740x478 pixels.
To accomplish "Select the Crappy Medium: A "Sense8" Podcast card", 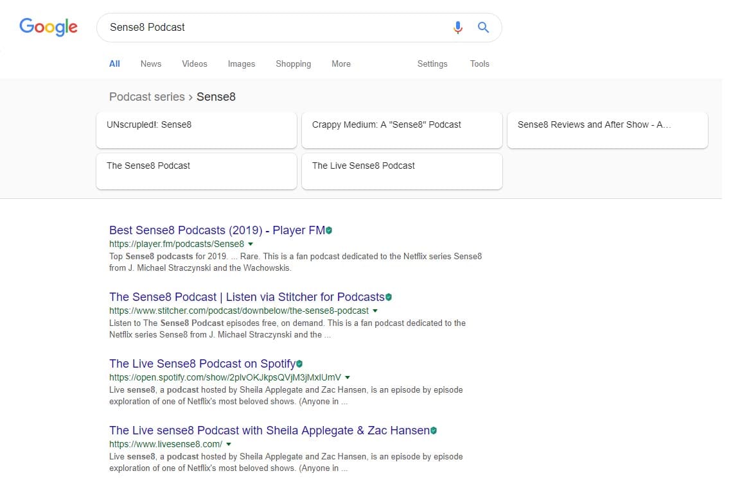I will [401, 130].
